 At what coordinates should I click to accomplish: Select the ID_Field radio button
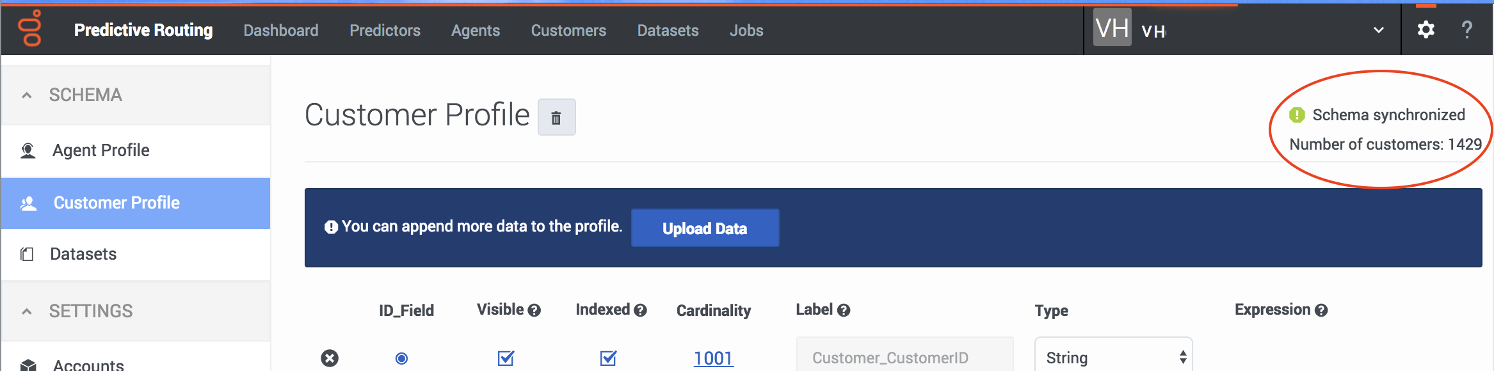[x=401, y=358]
